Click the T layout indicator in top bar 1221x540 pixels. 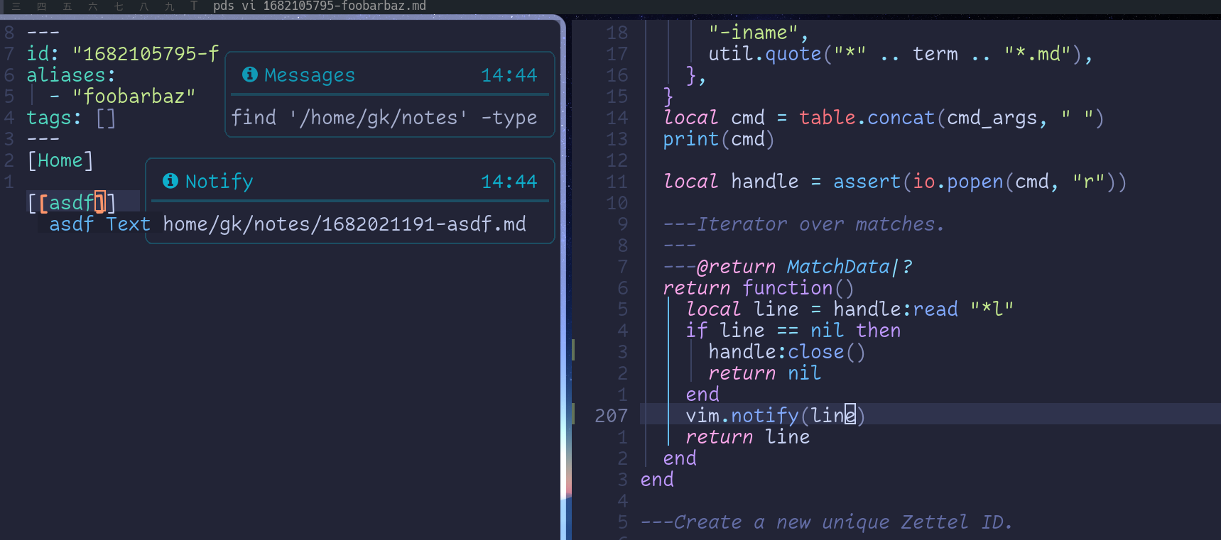[194, 6]
